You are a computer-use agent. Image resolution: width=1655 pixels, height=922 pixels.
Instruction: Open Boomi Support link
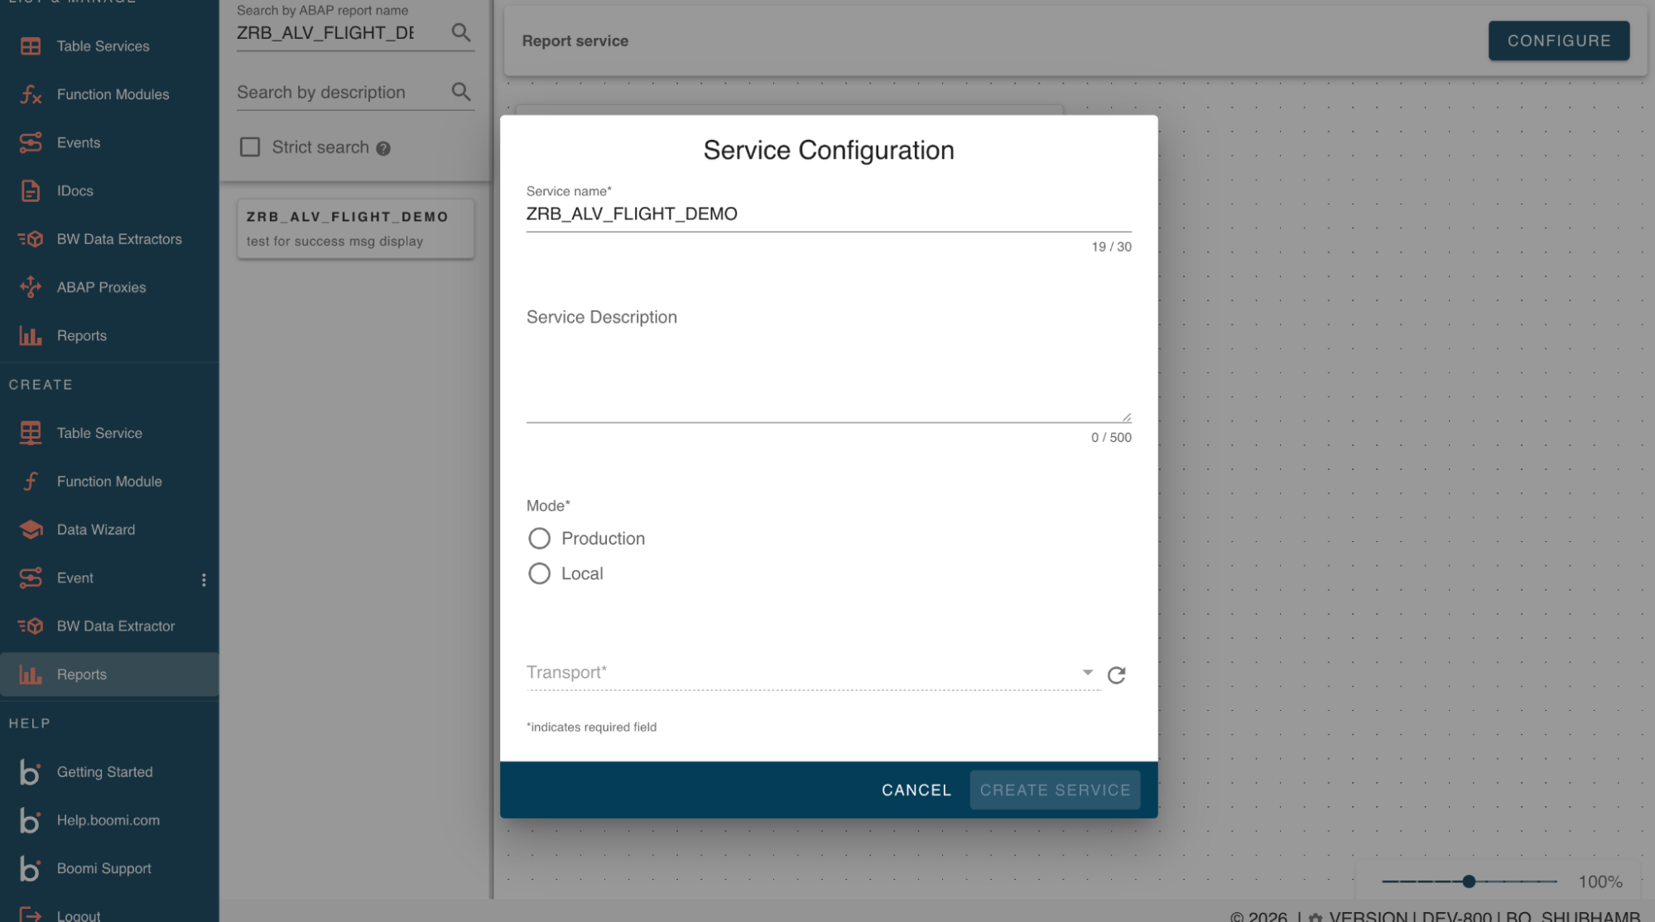coord(104,868)
